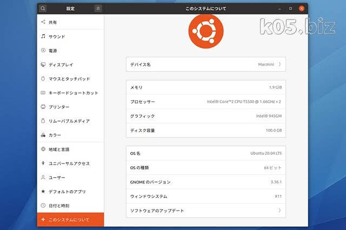Maximize the Settings window

tap(291, 9)
